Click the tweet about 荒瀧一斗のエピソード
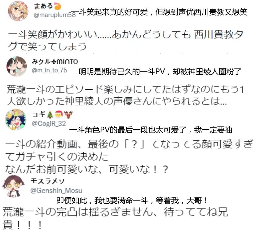The image size is (265, 230). (125, 95)
